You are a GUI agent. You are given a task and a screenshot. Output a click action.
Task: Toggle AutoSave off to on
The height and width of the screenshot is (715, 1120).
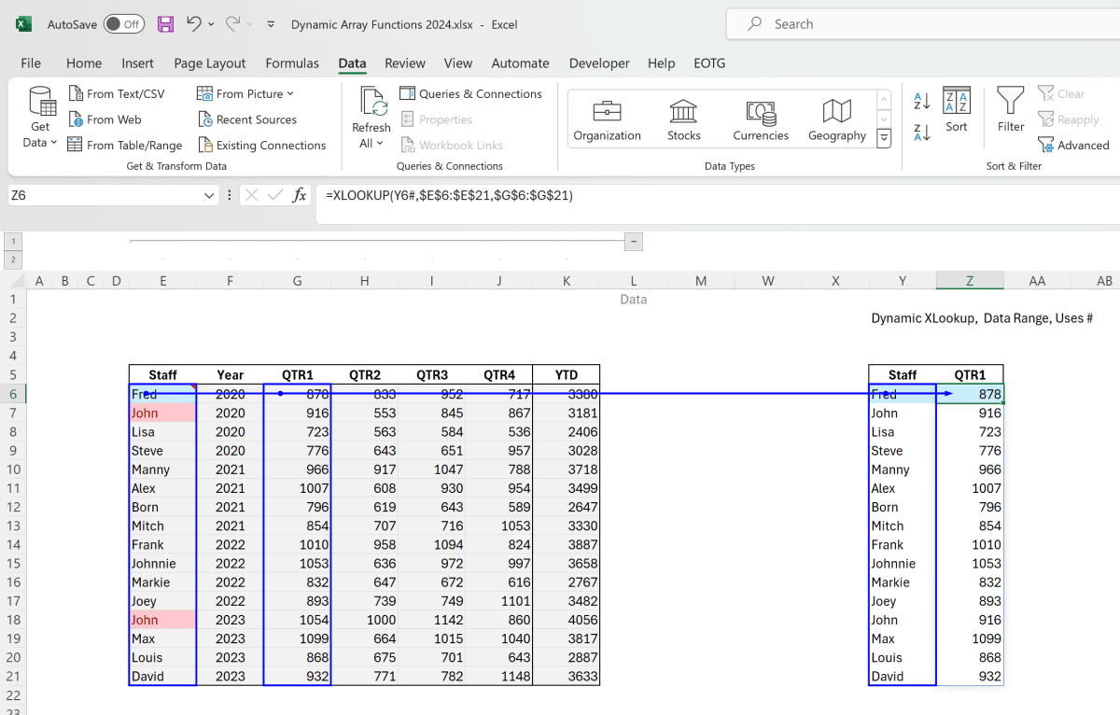pyautogui.click(x=122, y=23)
